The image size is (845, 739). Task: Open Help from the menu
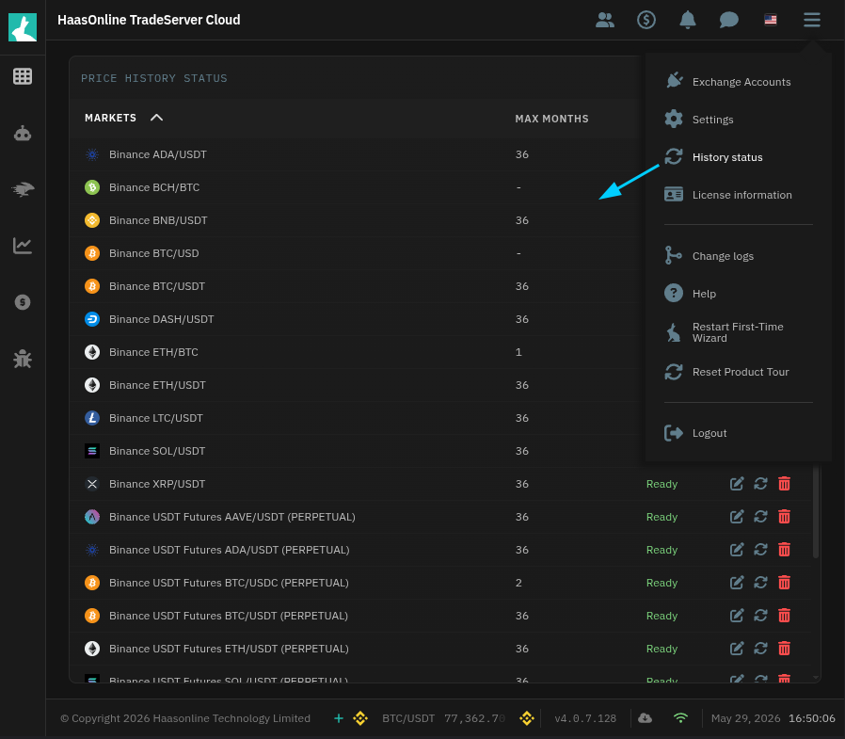point(691,294)
